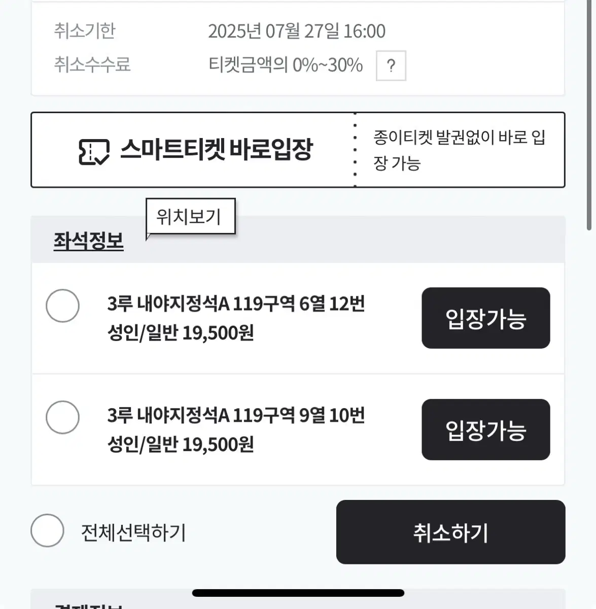The height and width of the screenshot is (609, 596).
Task: Select the 9열 10번 seat radio button
Action: pos(62,417)
